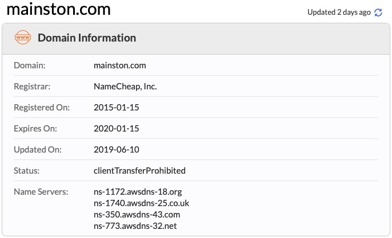392x238 pixels.
Task: Click name server ns-1172.awsdns-18.org
Action: pos(138,192)
